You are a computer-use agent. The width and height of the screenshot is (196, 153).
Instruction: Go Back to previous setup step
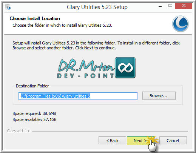tap(112, 141)
